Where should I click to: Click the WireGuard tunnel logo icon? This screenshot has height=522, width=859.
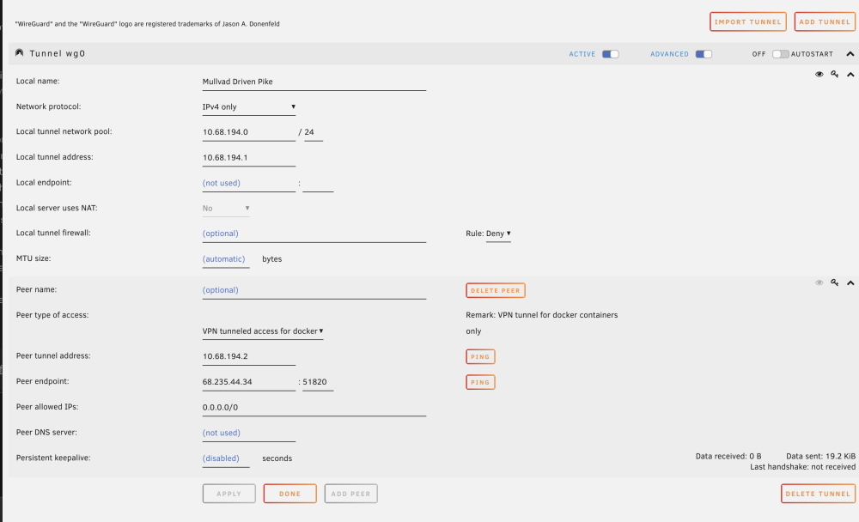pyautogui.click(x=19, y=52)
